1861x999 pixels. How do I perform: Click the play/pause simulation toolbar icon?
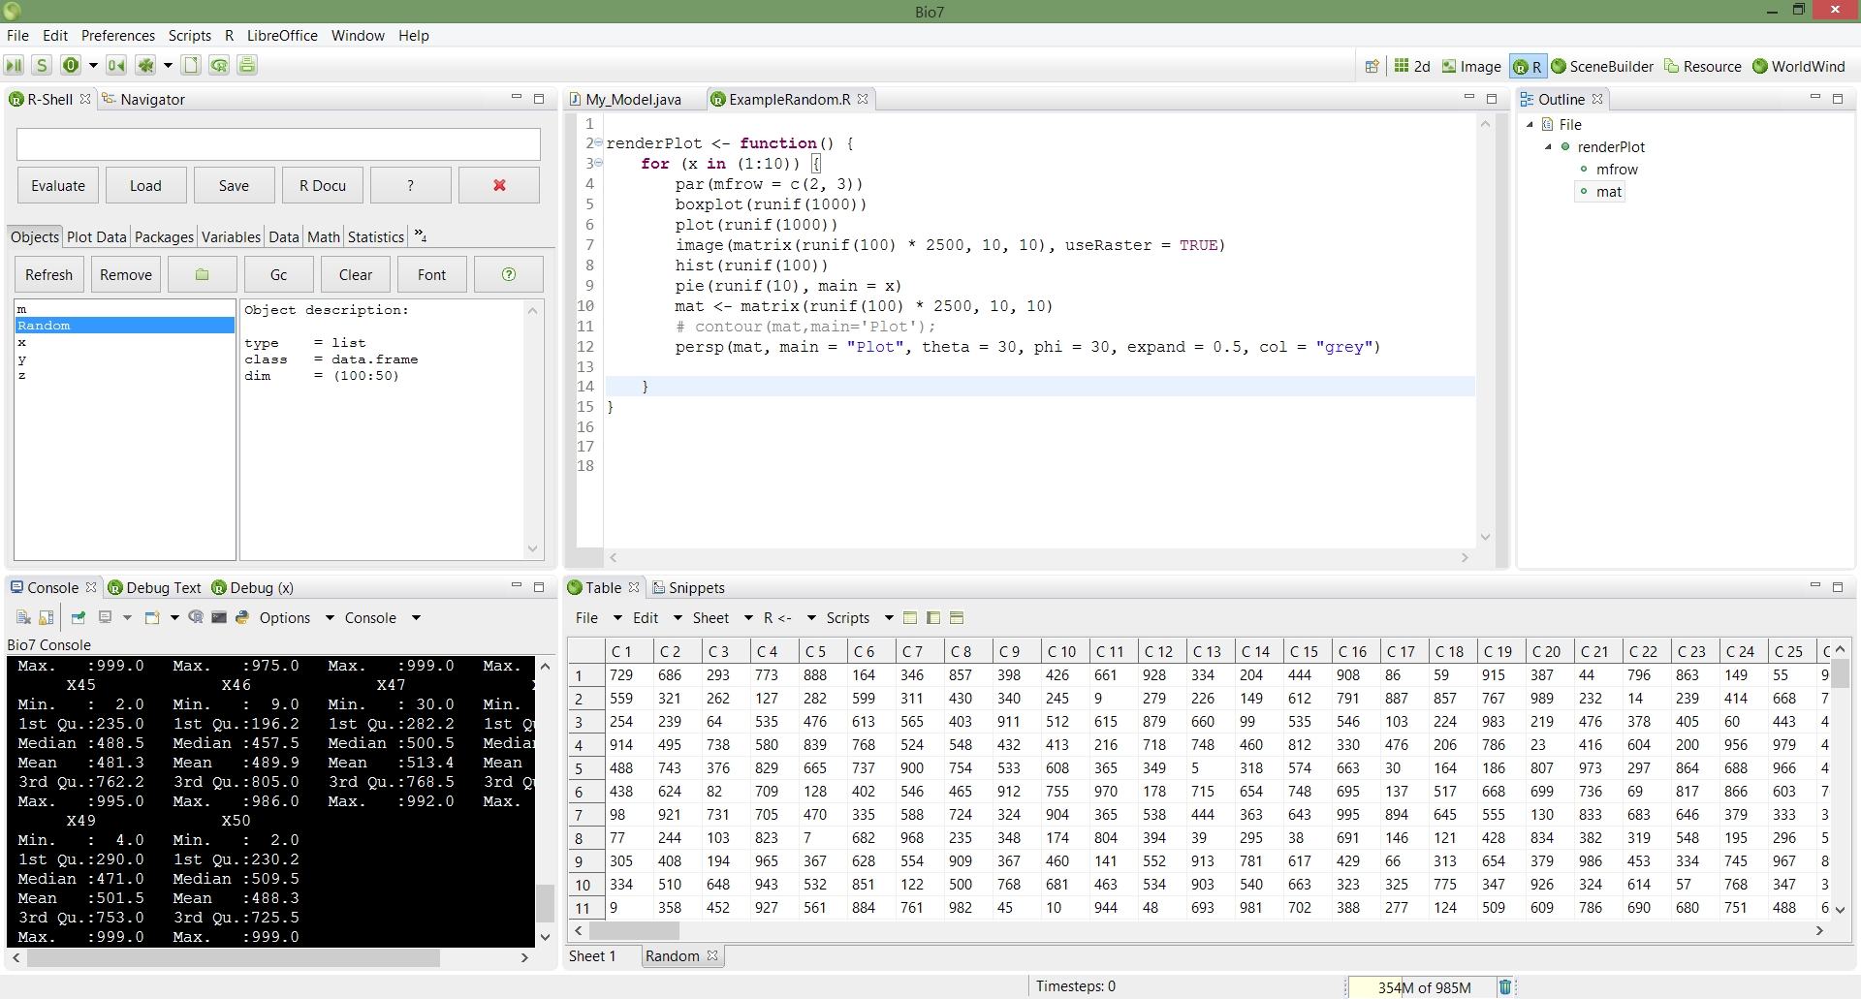click(x=14, y=66)
